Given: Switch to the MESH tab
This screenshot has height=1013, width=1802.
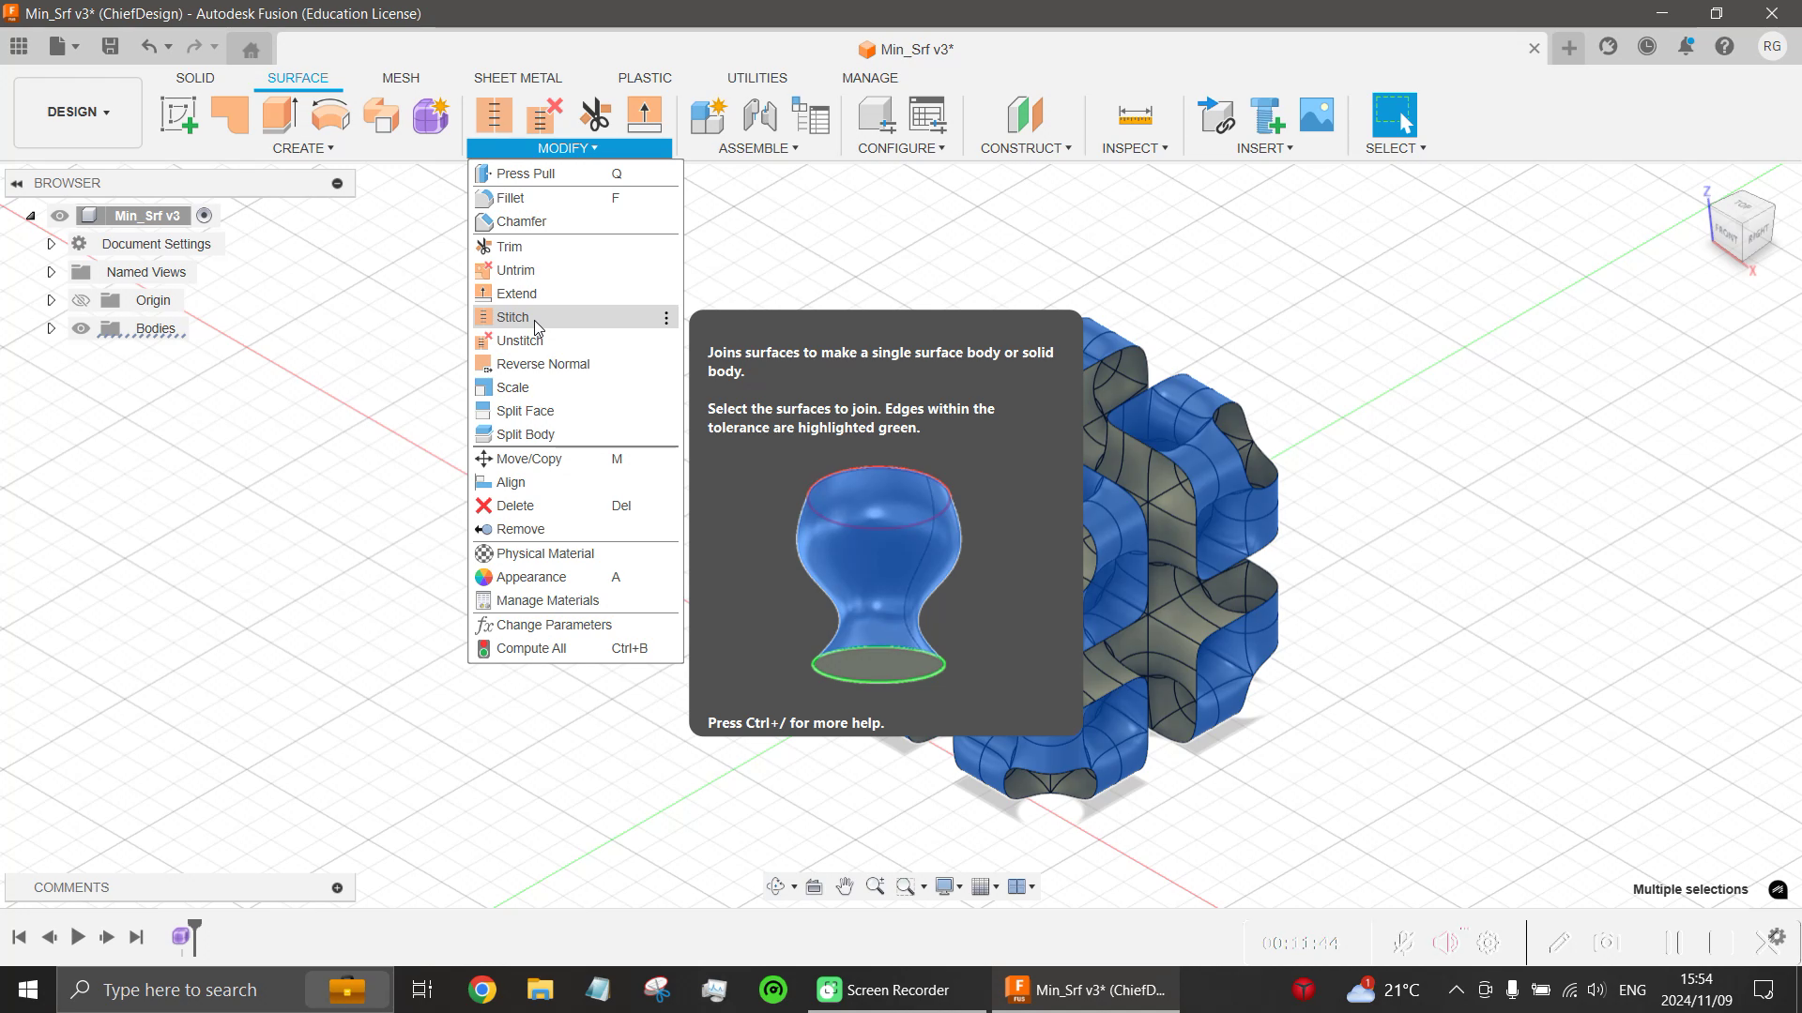Looking at the screenshot, I should [401, 78].
